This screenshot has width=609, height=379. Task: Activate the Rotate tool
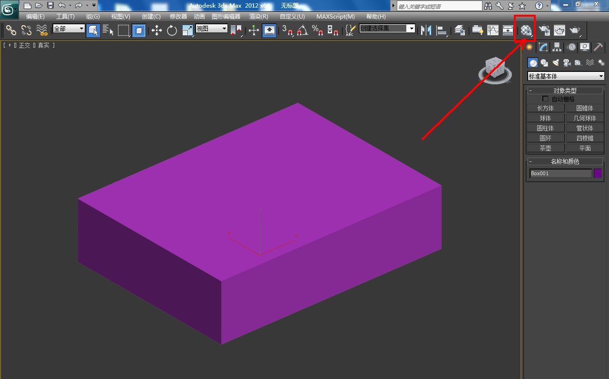[172, 30]
